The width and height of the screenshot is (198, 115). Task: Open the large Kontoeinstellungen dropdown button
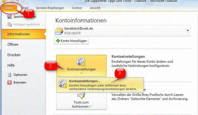[x=81, y=66]
